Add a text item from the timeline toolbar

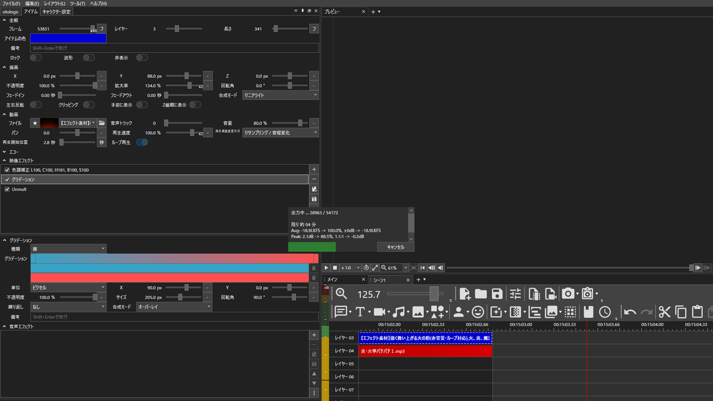click(x=360, y=312)
